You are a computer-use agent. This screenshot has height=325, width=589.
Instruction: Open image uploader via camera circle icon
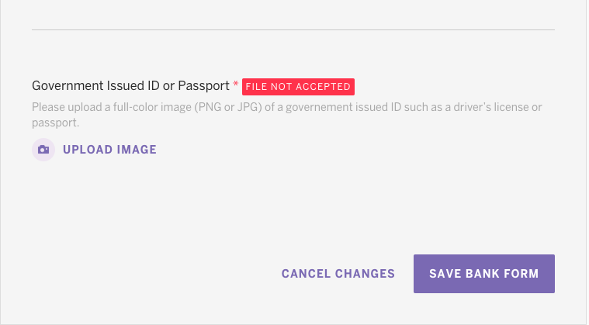click(x=43, y=150)
